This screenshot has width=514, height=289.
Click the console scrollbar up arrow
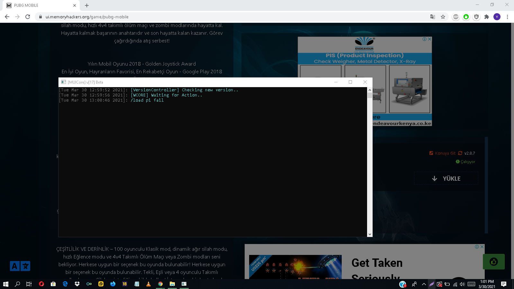(x=370, y=90)
